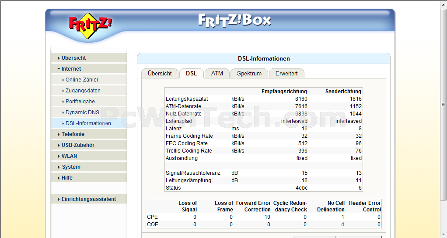
Task: Click the FRITZ! logo icon
Action: click(x=90, y=26)
